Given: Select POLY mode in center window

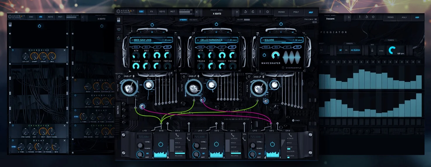Looking at the screenshot, I should pyautogui.click(x=296, y=12).
